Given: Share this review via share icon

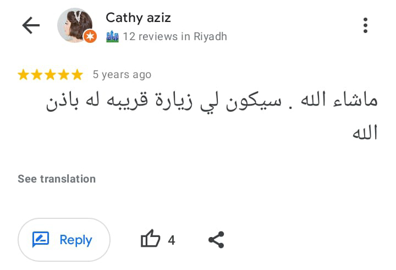Looking at the screenshot, I should pos(216,240).
